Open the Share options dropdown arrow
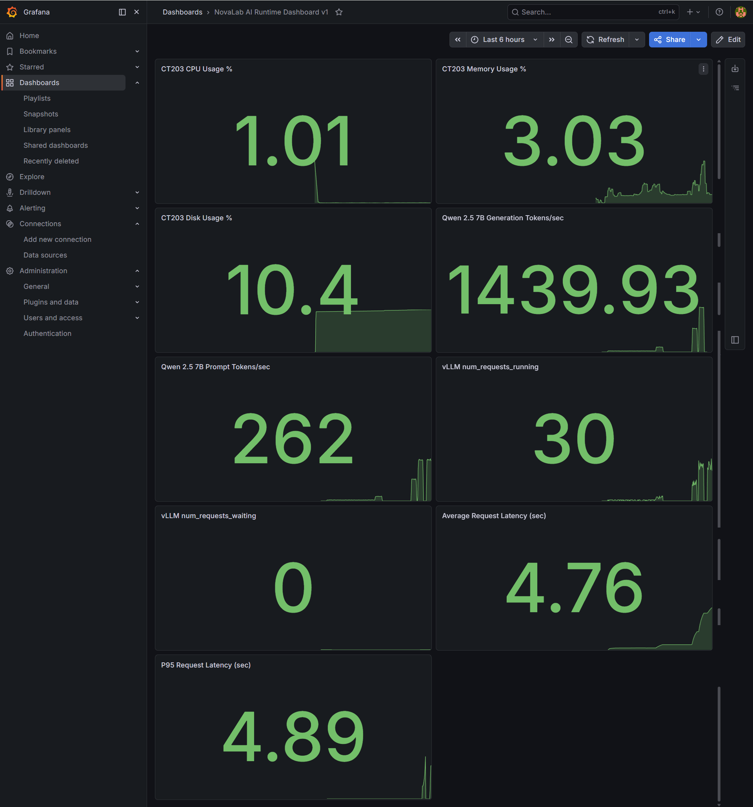 point(698,40)
